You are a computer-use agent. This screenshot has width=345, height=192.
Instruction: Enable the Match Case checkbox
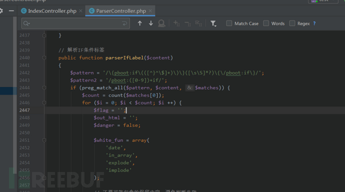click(229, 23)
